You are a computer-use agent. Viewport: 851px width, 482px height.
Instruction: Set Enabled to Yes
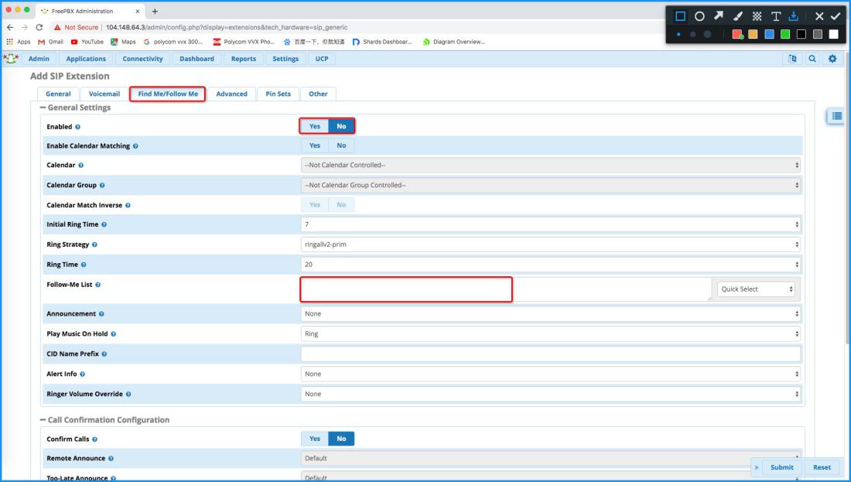tap(315, 126)
